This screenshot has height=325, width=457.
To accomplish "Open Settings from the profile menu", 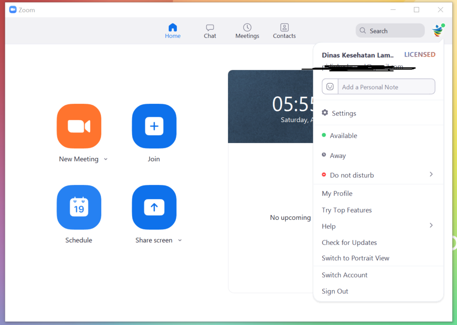I will (x=378, y=113).
